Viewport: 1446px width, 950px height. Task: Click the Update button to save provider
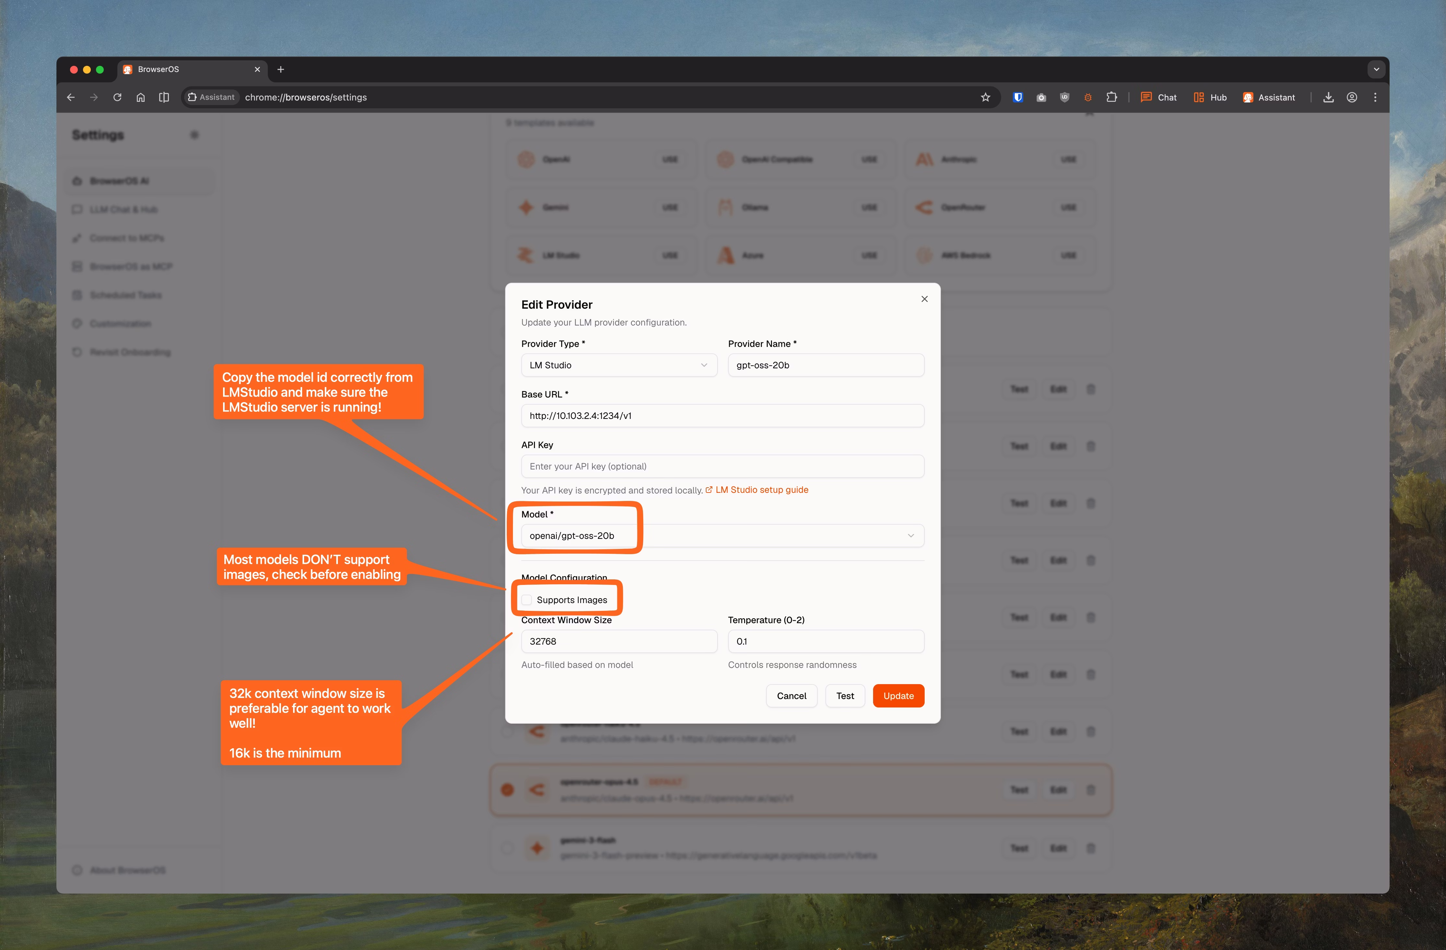click(899, 695)
